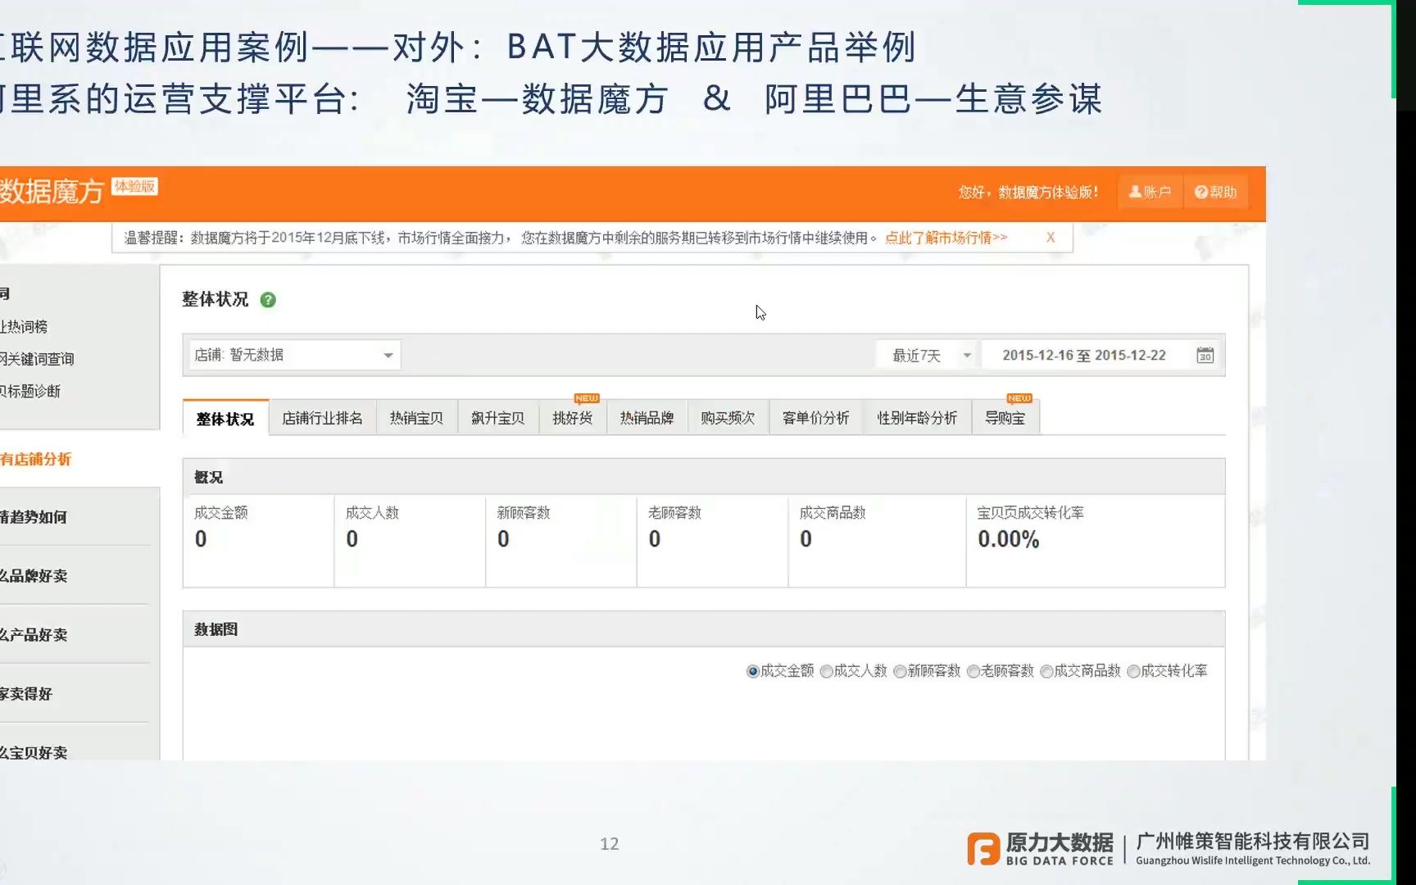Expand the 店铺 暂无数据 dropdown
The height and width of the screenshot is (885, 1416).
tap(295, 355)
